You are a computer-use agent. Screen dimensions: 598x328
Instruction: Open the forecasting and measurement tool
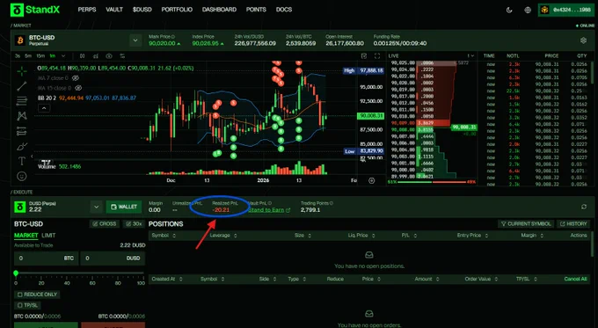pyautogui.click(x=22, y=131)
